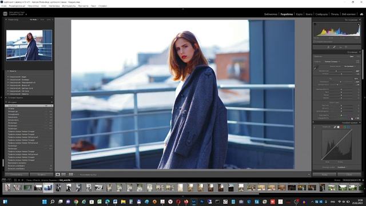Click the second window display icon
The height and width of the screenshot is (206, 366).
[x=9, y=180]
